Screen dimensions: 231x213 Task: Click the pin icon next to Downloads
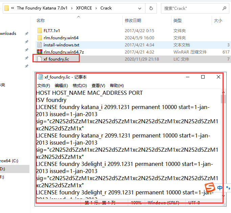[26, 34]
